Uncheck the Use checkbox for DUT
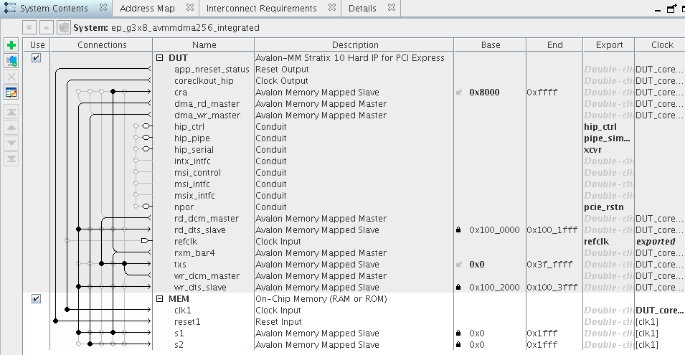This screenshot has width=685, height=355. pyautogui.click(x=37, y=58)
